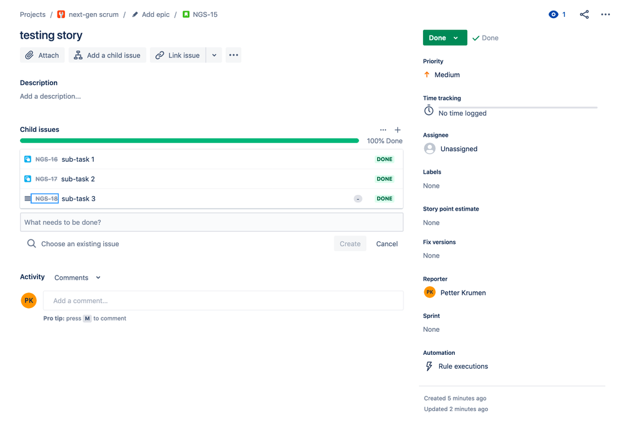This screenshot has height=423, width=625.
Task: Edit the Story point estimate None value
Action: [431, 223]
